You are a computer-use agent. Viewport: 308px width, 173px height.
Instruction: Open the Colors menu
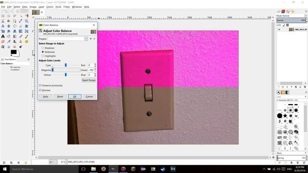point(50,7)
